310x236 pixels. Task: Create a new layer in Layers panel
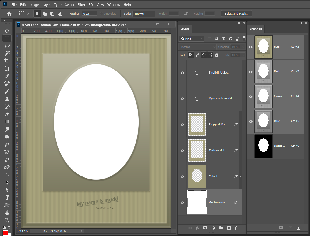pos(229,228)
